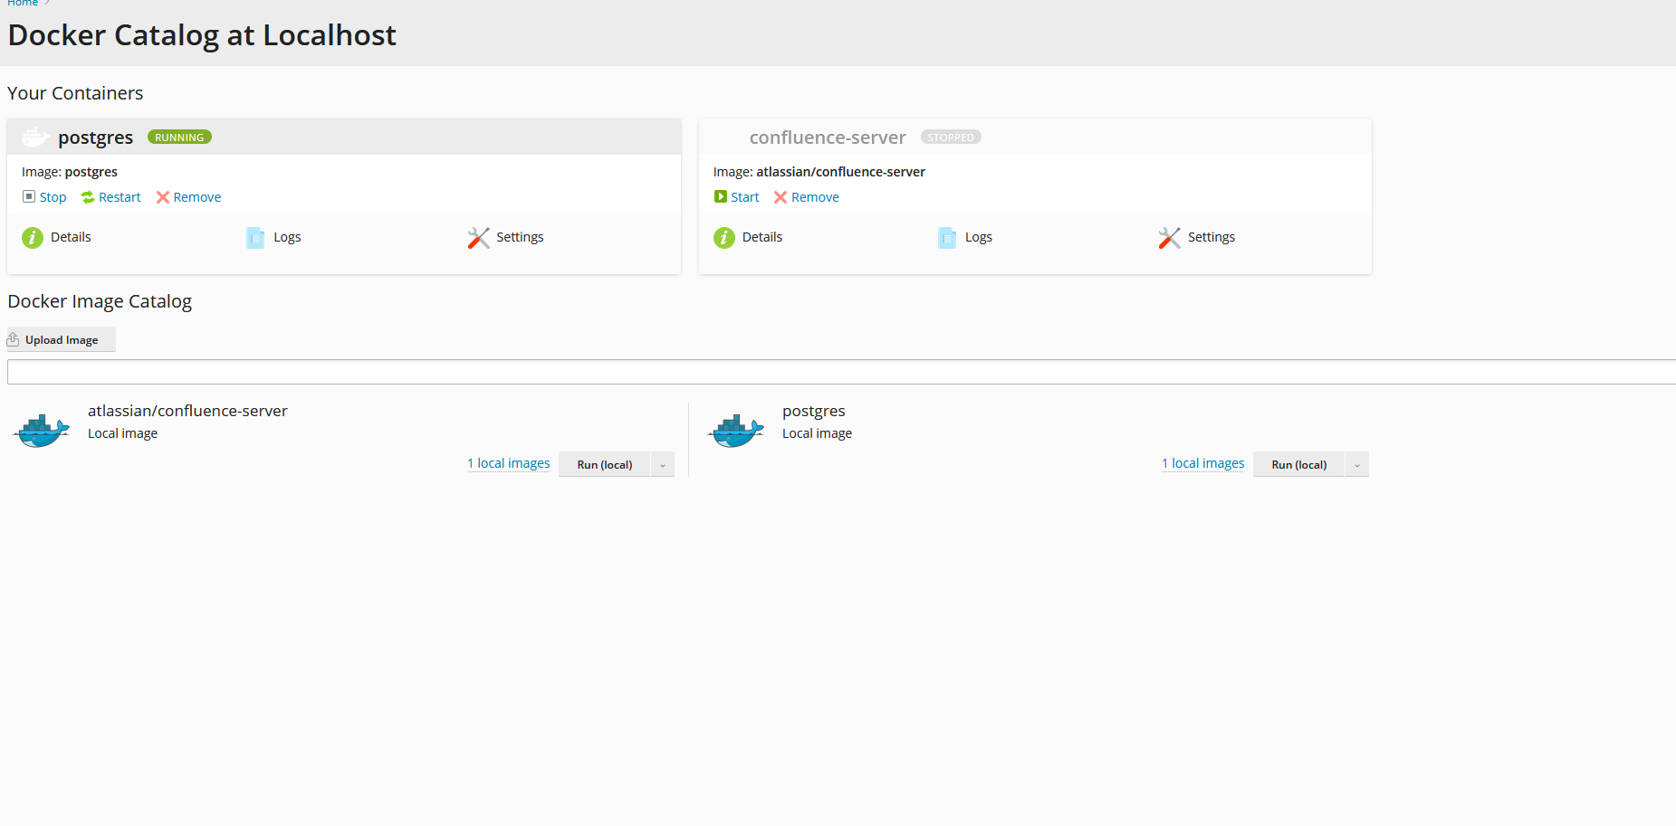Expand Run dropdown arrow for postgres image
This screenshot has width=1676, height=826.
[1357, 465]
